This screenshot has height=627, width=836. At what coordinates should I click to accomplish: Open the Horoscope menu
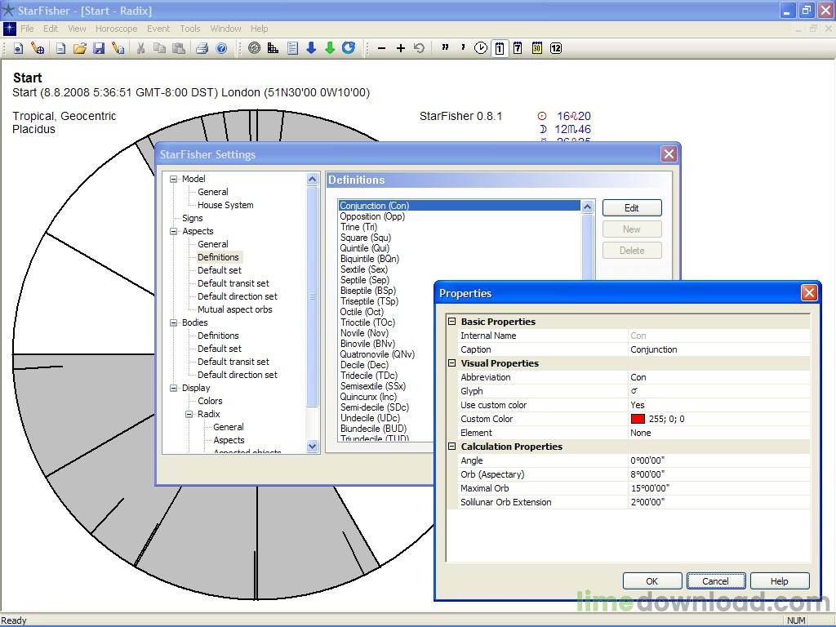click(x=116, y=29)
